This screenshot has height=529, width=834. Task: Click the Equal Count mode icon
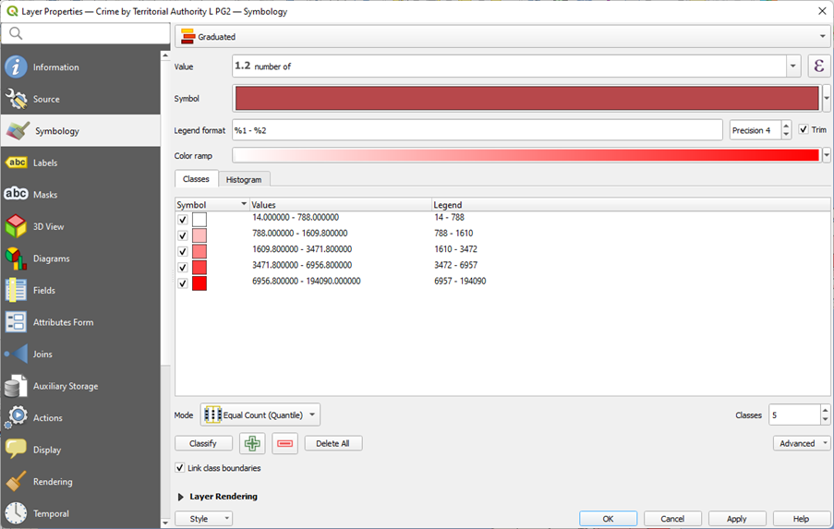(212, 415)
